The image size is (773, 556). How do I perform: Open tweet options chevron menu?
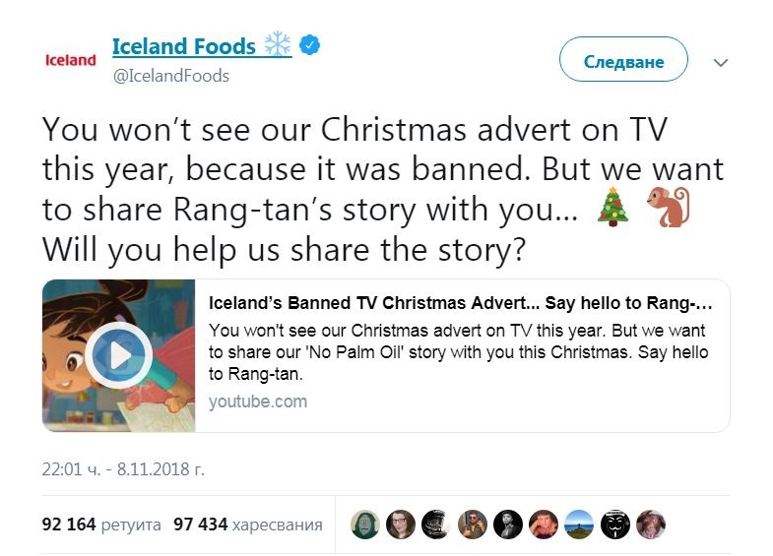721,63
